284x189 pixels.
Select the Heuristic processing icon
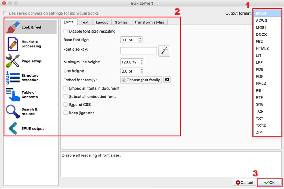pos(13,44)
